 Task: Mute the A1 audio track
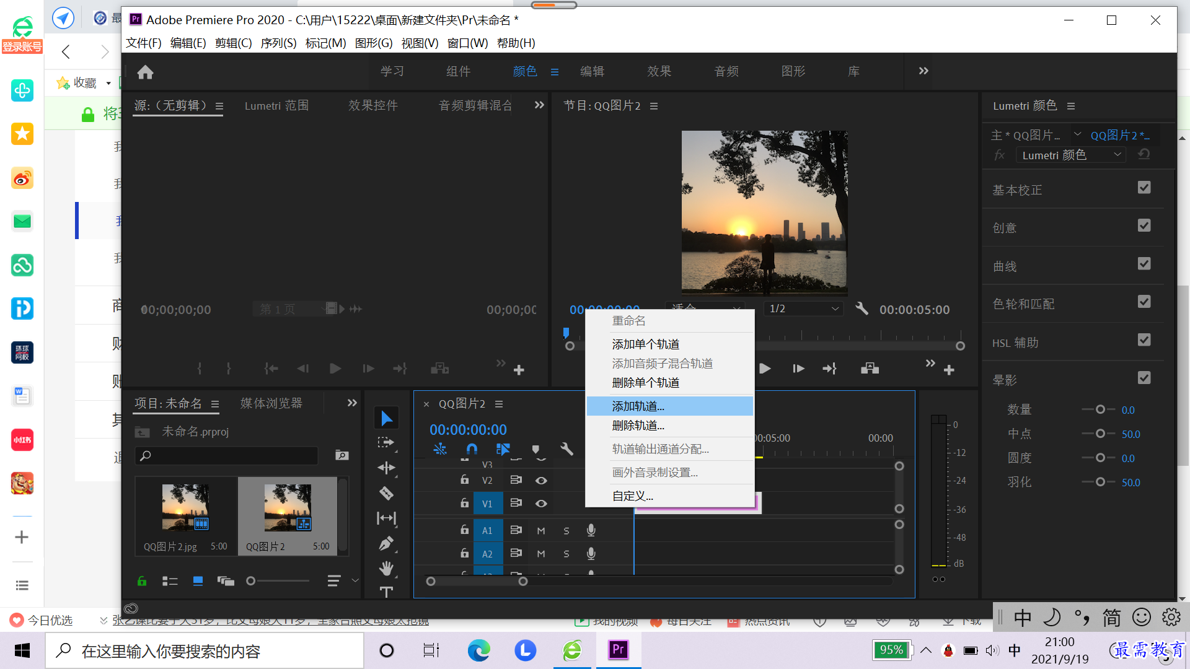541,531
